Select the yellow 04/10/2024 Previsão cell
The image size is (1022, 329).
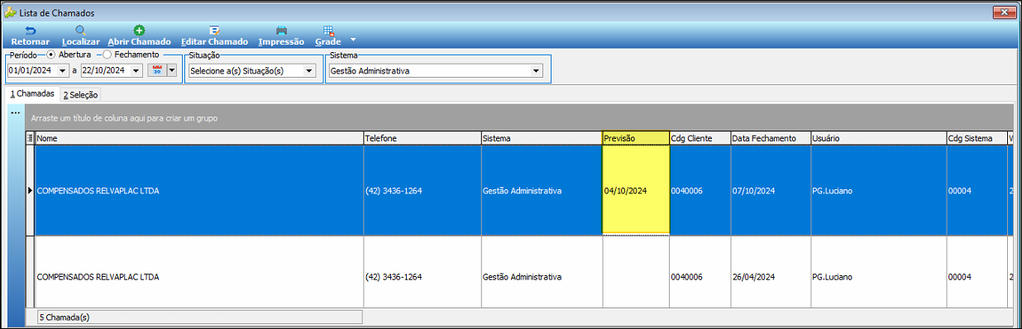(636, 190)
